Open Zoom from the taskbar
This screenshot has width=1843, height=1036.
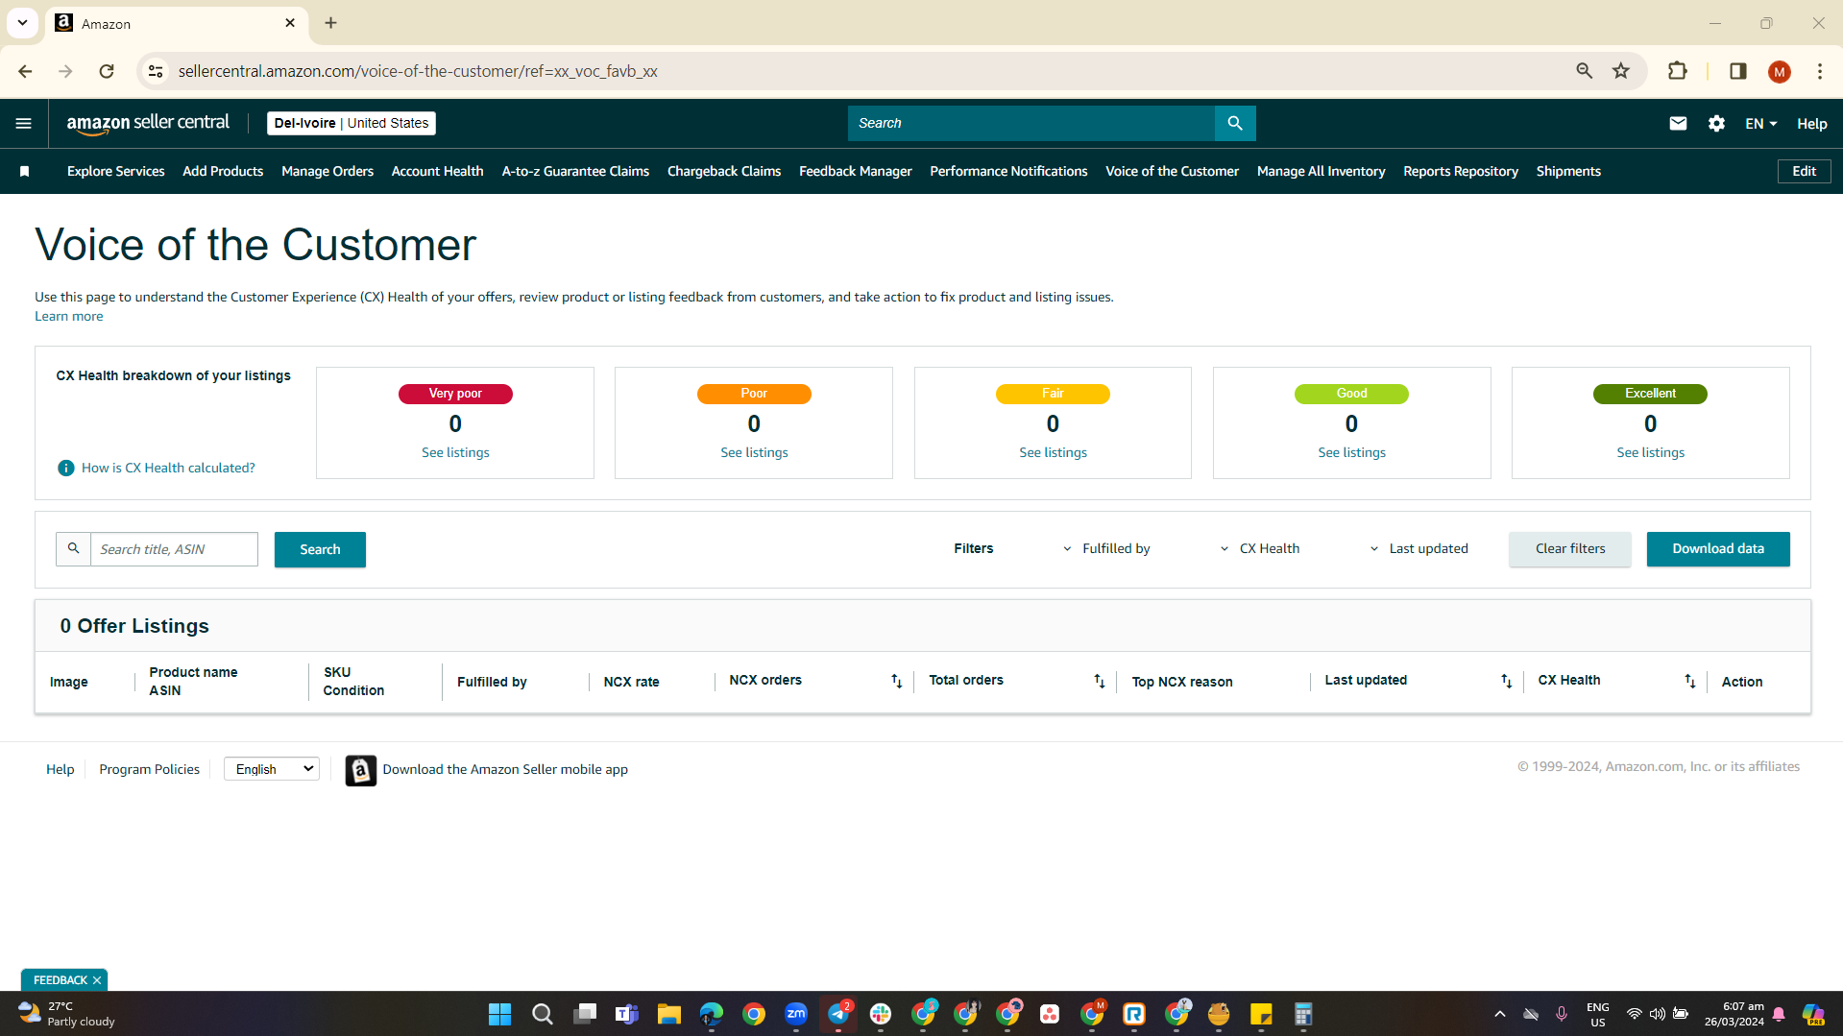(x=795, y=1014)
